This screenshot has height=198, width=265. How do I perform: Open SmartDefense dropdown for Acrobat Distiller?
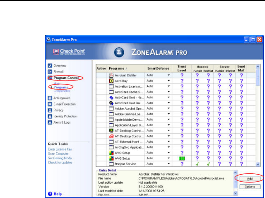pos(168,75)
